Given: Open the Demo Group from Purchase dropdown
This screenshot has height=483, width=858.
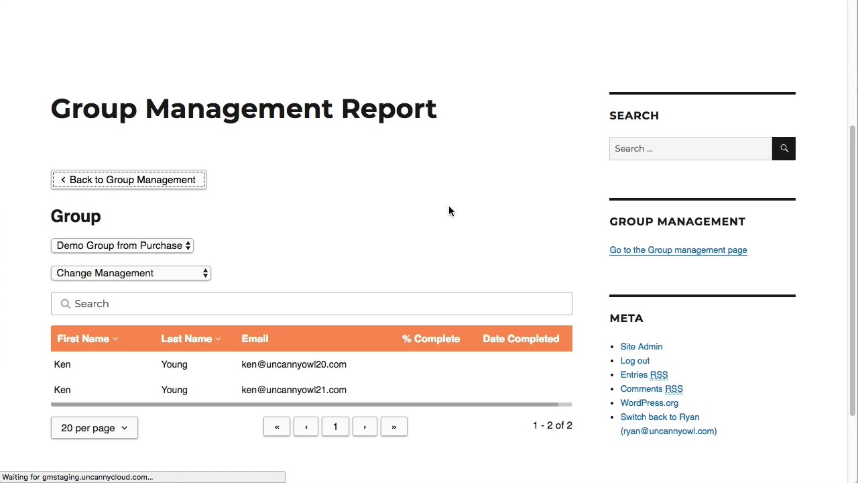Looking at the screenshot, I should 122,246.
